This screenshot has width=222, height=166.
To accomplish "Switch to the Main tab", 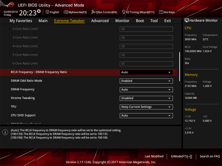I will [x=43, y=21].
